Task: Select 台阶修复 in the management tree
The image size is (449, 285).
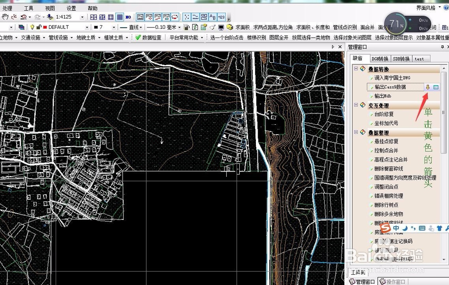Action: pos(384,114)
